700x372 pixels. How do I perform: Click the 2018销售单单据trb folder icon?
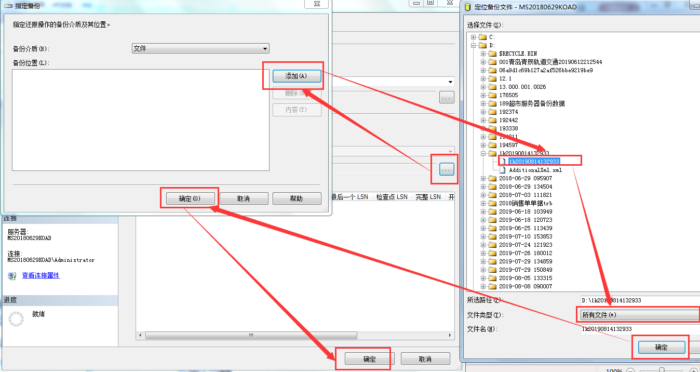click(492, 203)
